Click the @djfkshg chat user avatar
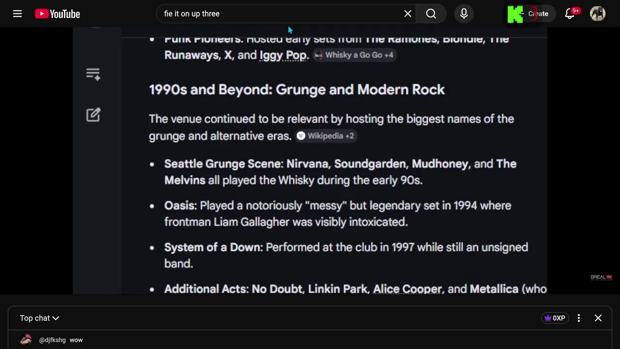The width and height of the screenshot is (620, 349). pos(26,340)
